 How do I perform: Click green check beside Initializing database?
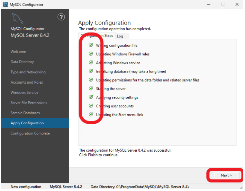point(91,71)
